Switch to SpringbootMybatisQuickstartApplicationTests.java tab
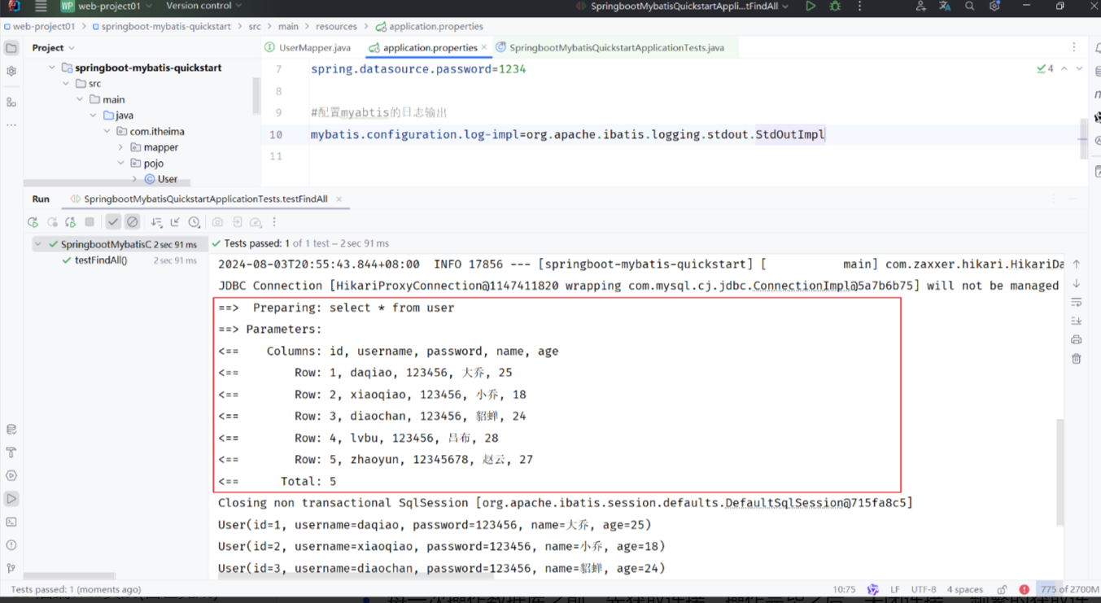Viewport: 1101px width, 603px height. [x=610, y=48]
